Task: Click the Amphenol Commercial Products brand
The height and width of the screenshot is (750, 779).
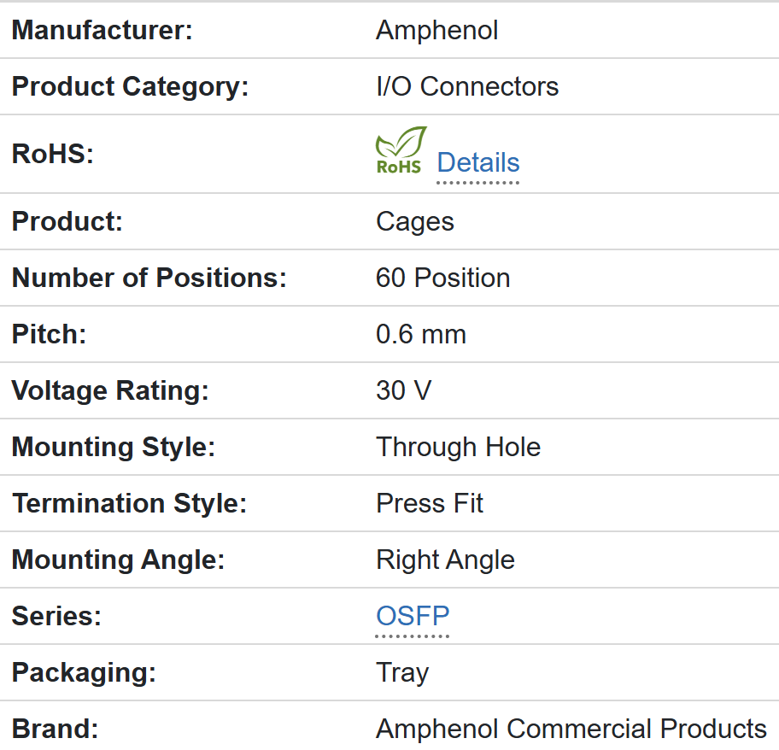Action: click(x=571, y=729)
